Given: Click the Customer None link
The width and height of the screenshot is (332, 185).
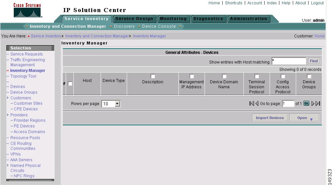Looking at the screenshot, I should [320, 36].
